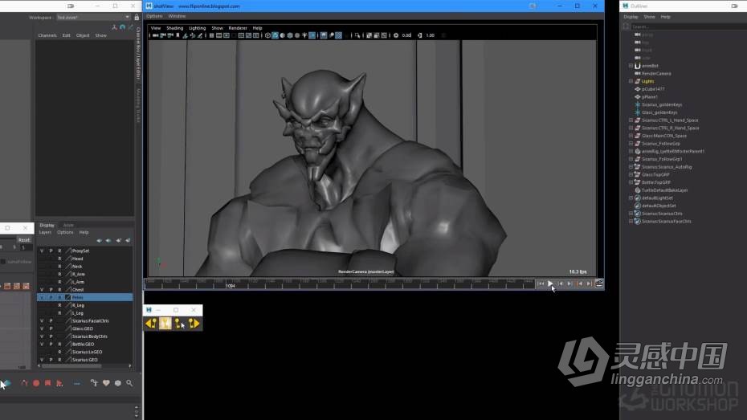Viewport: 747px width, 420px height.
Task: Expand Lights node in Outliner
Action: point(631,81)
